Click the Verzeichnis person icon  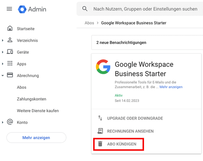[10, 40]
